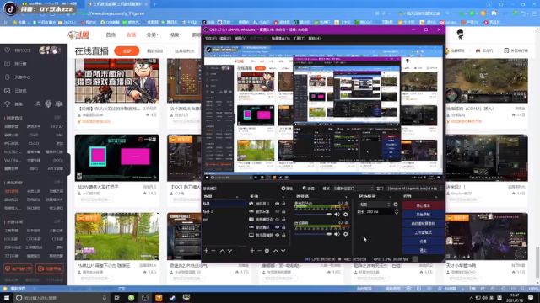Open source properties gear in the sources toolbar

click(267, 251)
